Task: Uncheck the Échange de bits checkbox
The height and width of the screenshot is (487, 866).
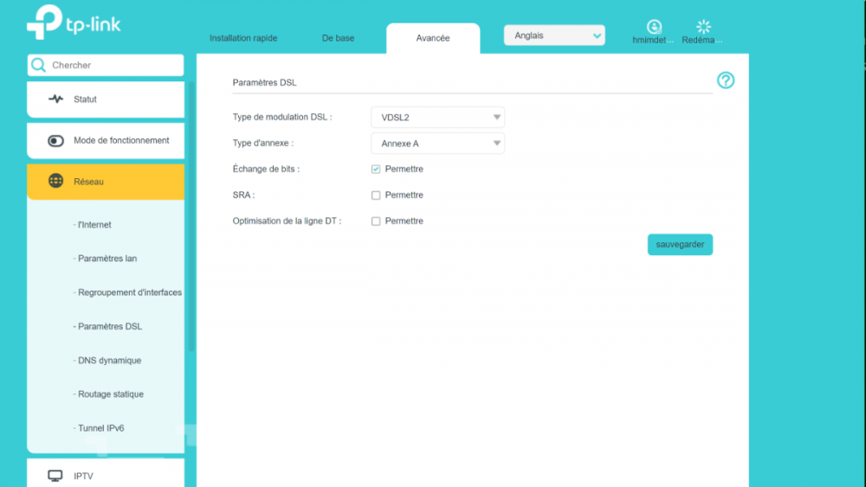Action: point(376,170)
